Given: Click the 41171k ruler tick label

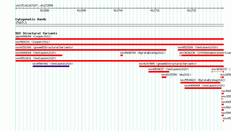Looking at the screenshot, I should coord(155,10).
